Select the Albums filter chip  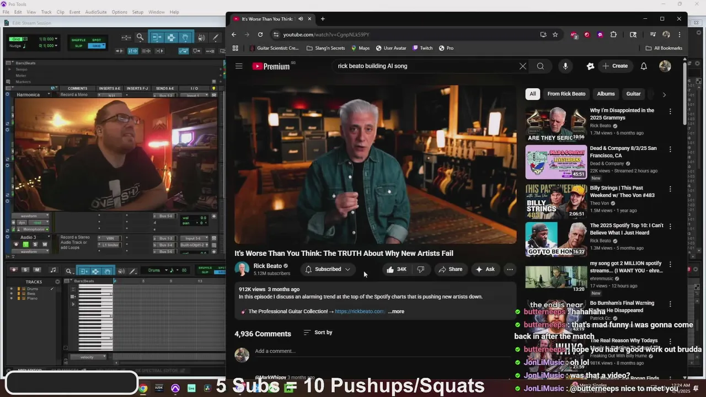(x=606, y=94)
